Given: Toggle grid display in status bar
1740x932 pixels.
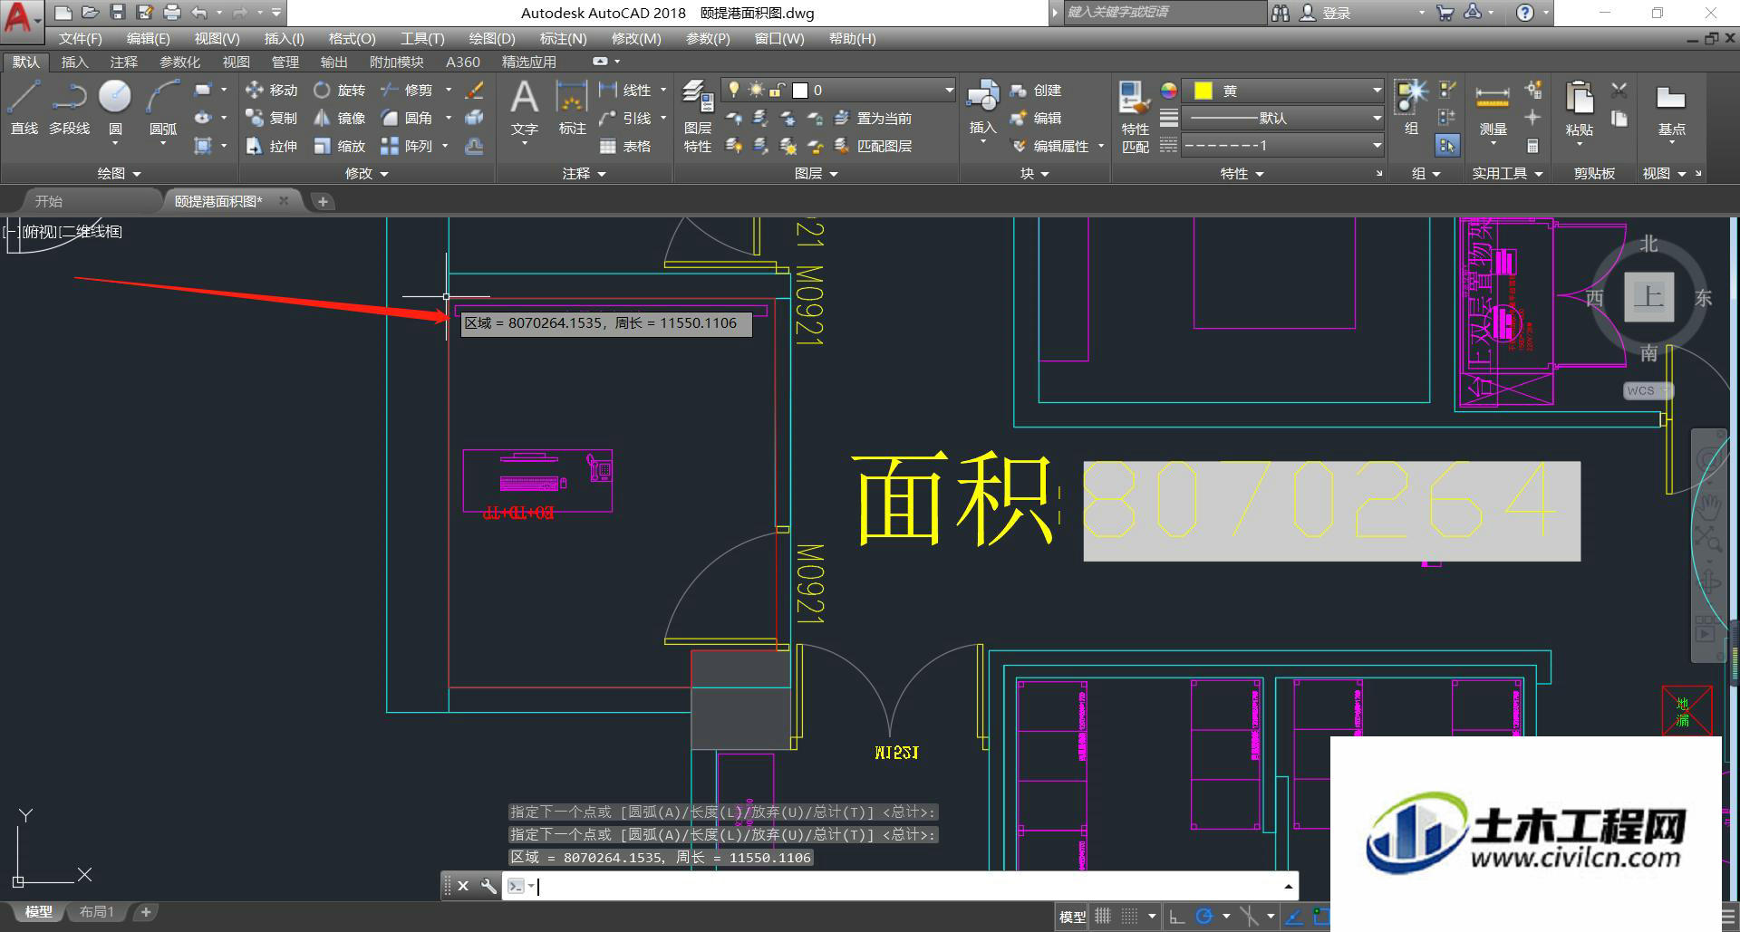Looking at the screenshot, I should click(1103, 917).
